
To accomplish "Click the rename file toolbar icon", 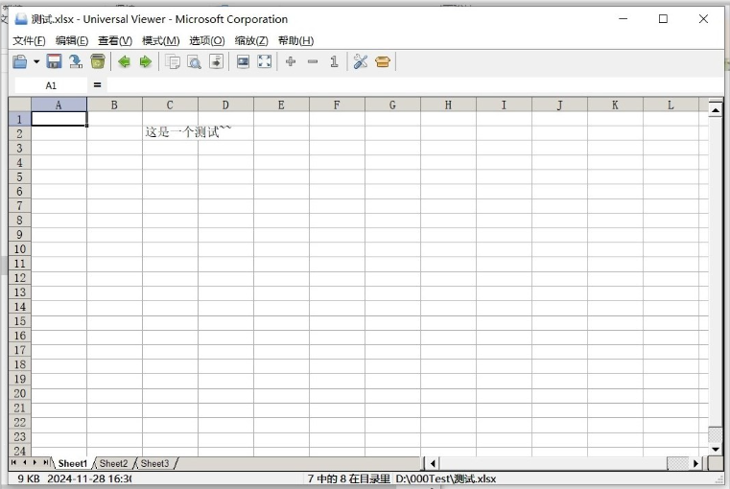I will point(76,61).
